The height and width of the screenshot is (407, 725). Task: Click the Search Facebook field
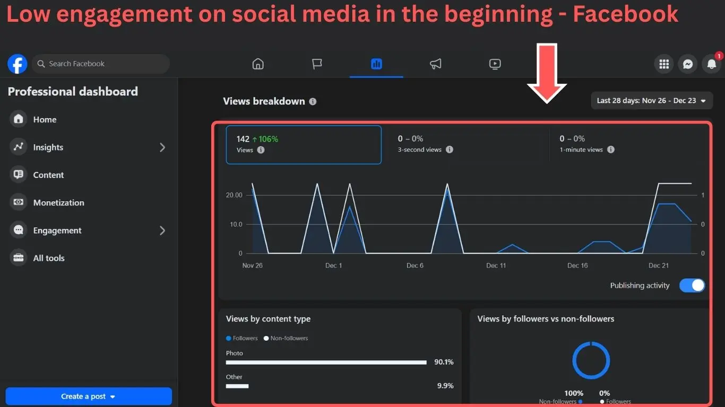pyautogui.click(x=101, y=64)
